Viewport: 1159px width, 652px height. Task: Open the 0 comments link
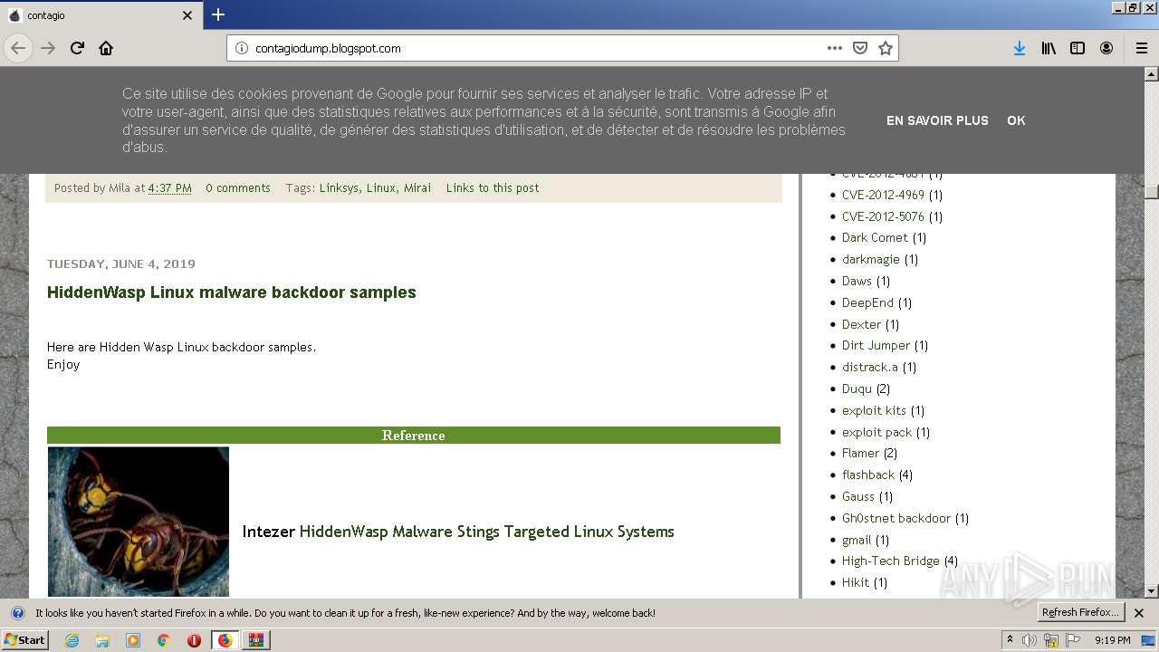(238, 188)
